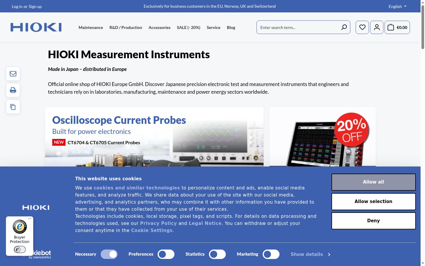Open the 20% OFF product banner

[x=323, y=137]
